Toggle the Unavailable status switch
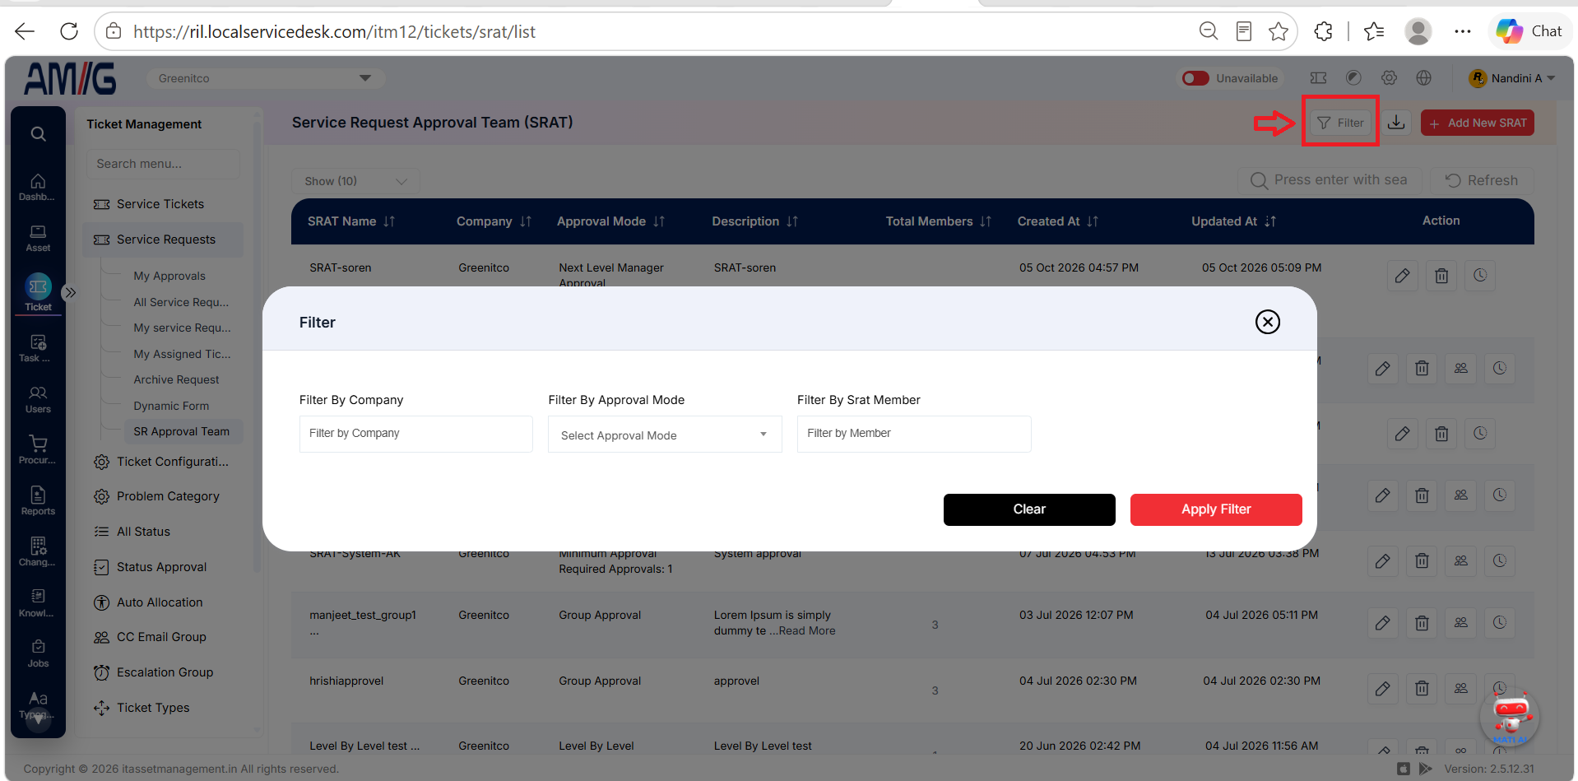The image size is (1578, 781). point(1195,78)
